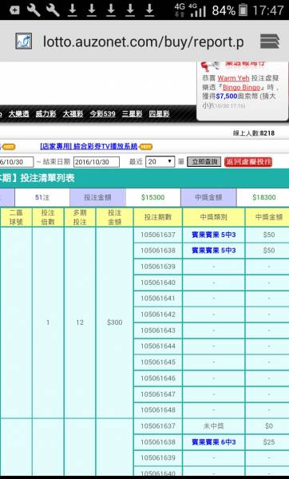Click the 結束日期 2016/10/30 date field
This screenshot has width=289, height=479.
pyautogui.click(x=97, y=162)
